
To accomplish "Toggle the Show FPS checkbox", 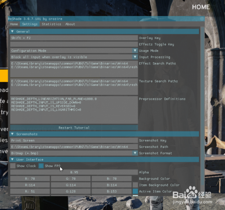I will click(41, 166).
